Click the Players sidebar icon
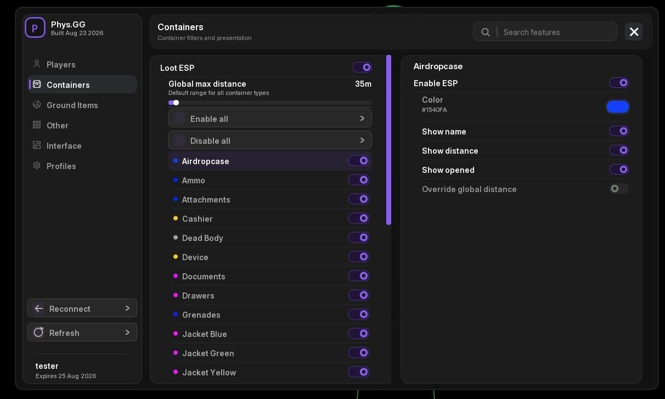Viewport: 665px width, 399px height. click(x=37, y=64)
